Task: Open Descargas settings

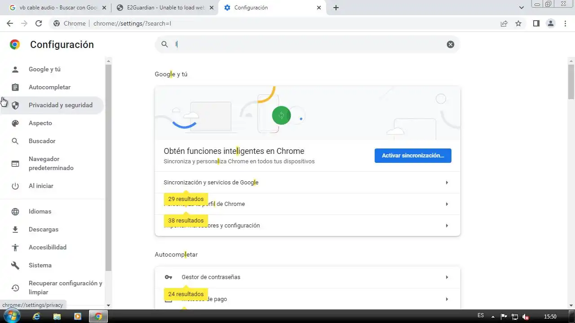Action: click(x=44, y=229)
